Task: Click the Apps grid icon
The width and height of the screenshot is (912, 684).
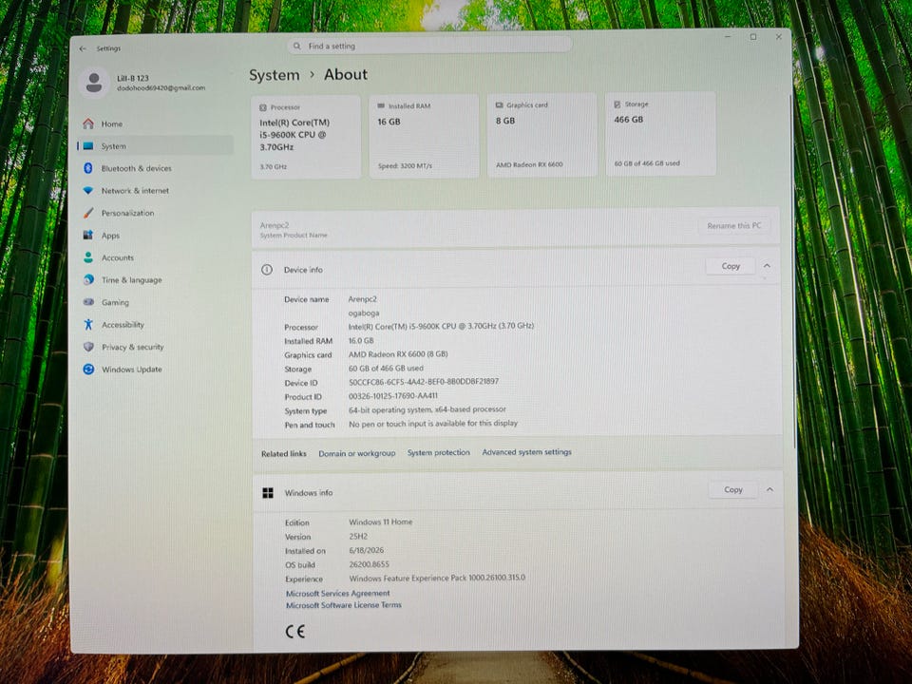Action: [x=88, y=235]
